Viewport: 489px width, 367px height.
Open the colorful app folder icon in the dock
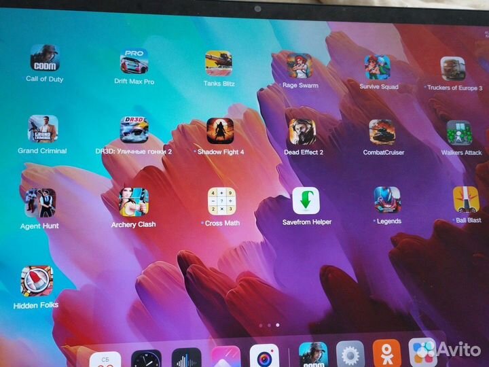(x=422, y=352)
